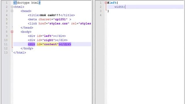Click the div with id left

coord(47,36)
